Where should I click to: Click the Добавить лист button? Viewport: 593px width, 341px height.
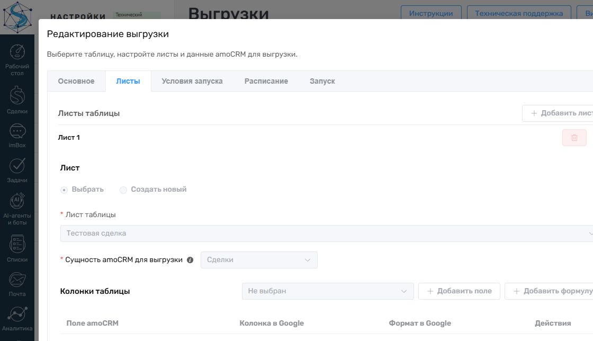[558, 113]
